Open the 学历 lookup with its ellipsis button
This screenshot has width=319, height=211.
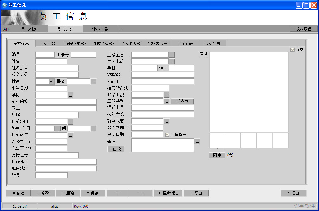pos(70,95)
